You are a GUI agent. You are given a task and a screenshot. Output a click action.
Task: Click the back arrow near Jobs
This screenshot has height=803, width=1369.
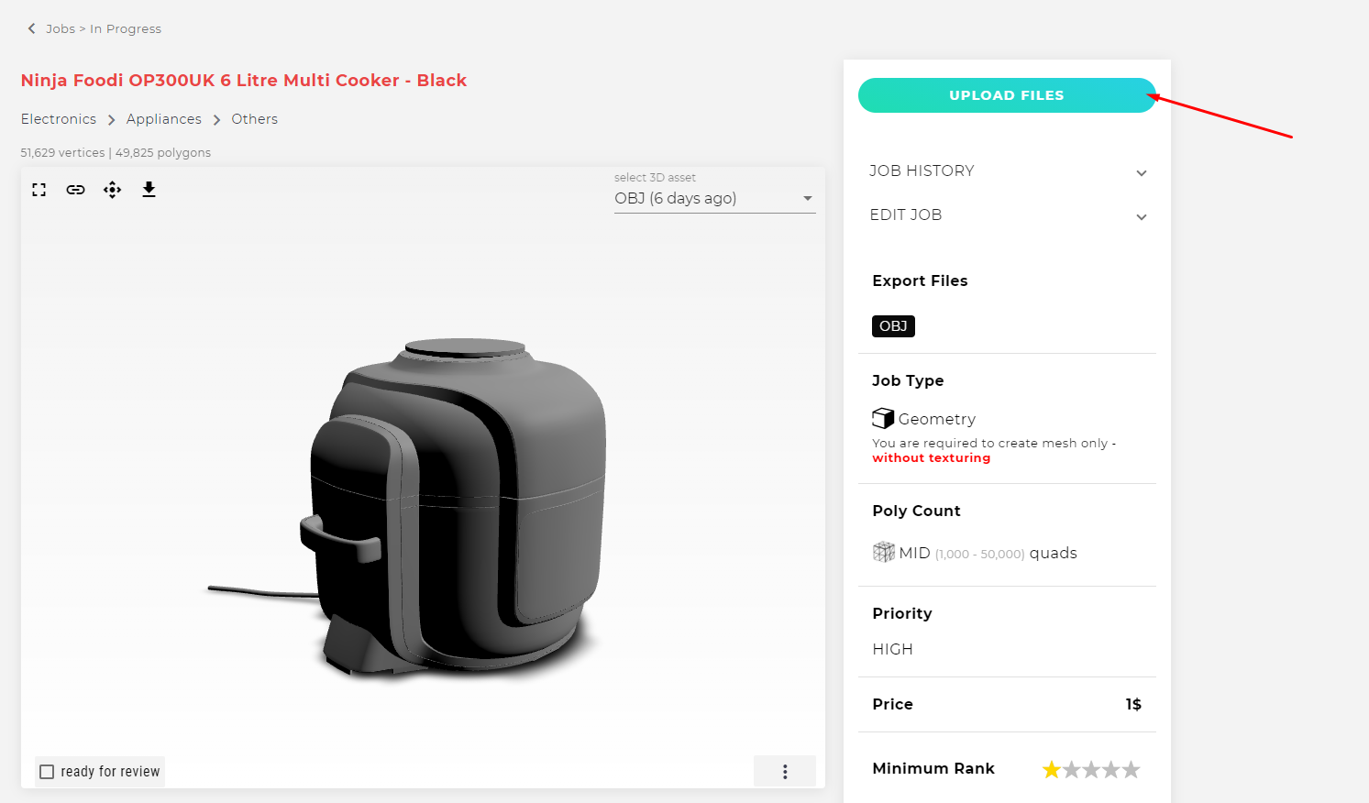[x=31, y=28]
